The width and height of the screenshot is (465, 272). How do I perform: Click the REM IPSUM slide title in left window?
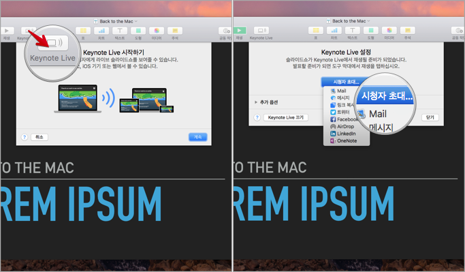click(x=80, y=204)
